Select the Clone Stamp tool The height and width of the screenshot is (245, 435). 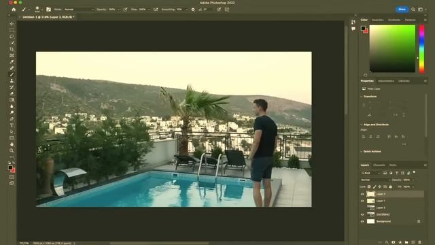coord(12,81)
